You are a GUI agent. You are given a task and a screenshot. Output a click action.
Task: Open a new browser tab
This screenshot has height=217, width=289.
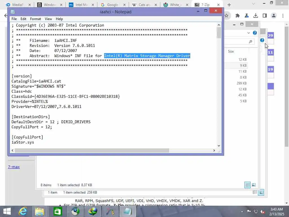pos(229,5)
